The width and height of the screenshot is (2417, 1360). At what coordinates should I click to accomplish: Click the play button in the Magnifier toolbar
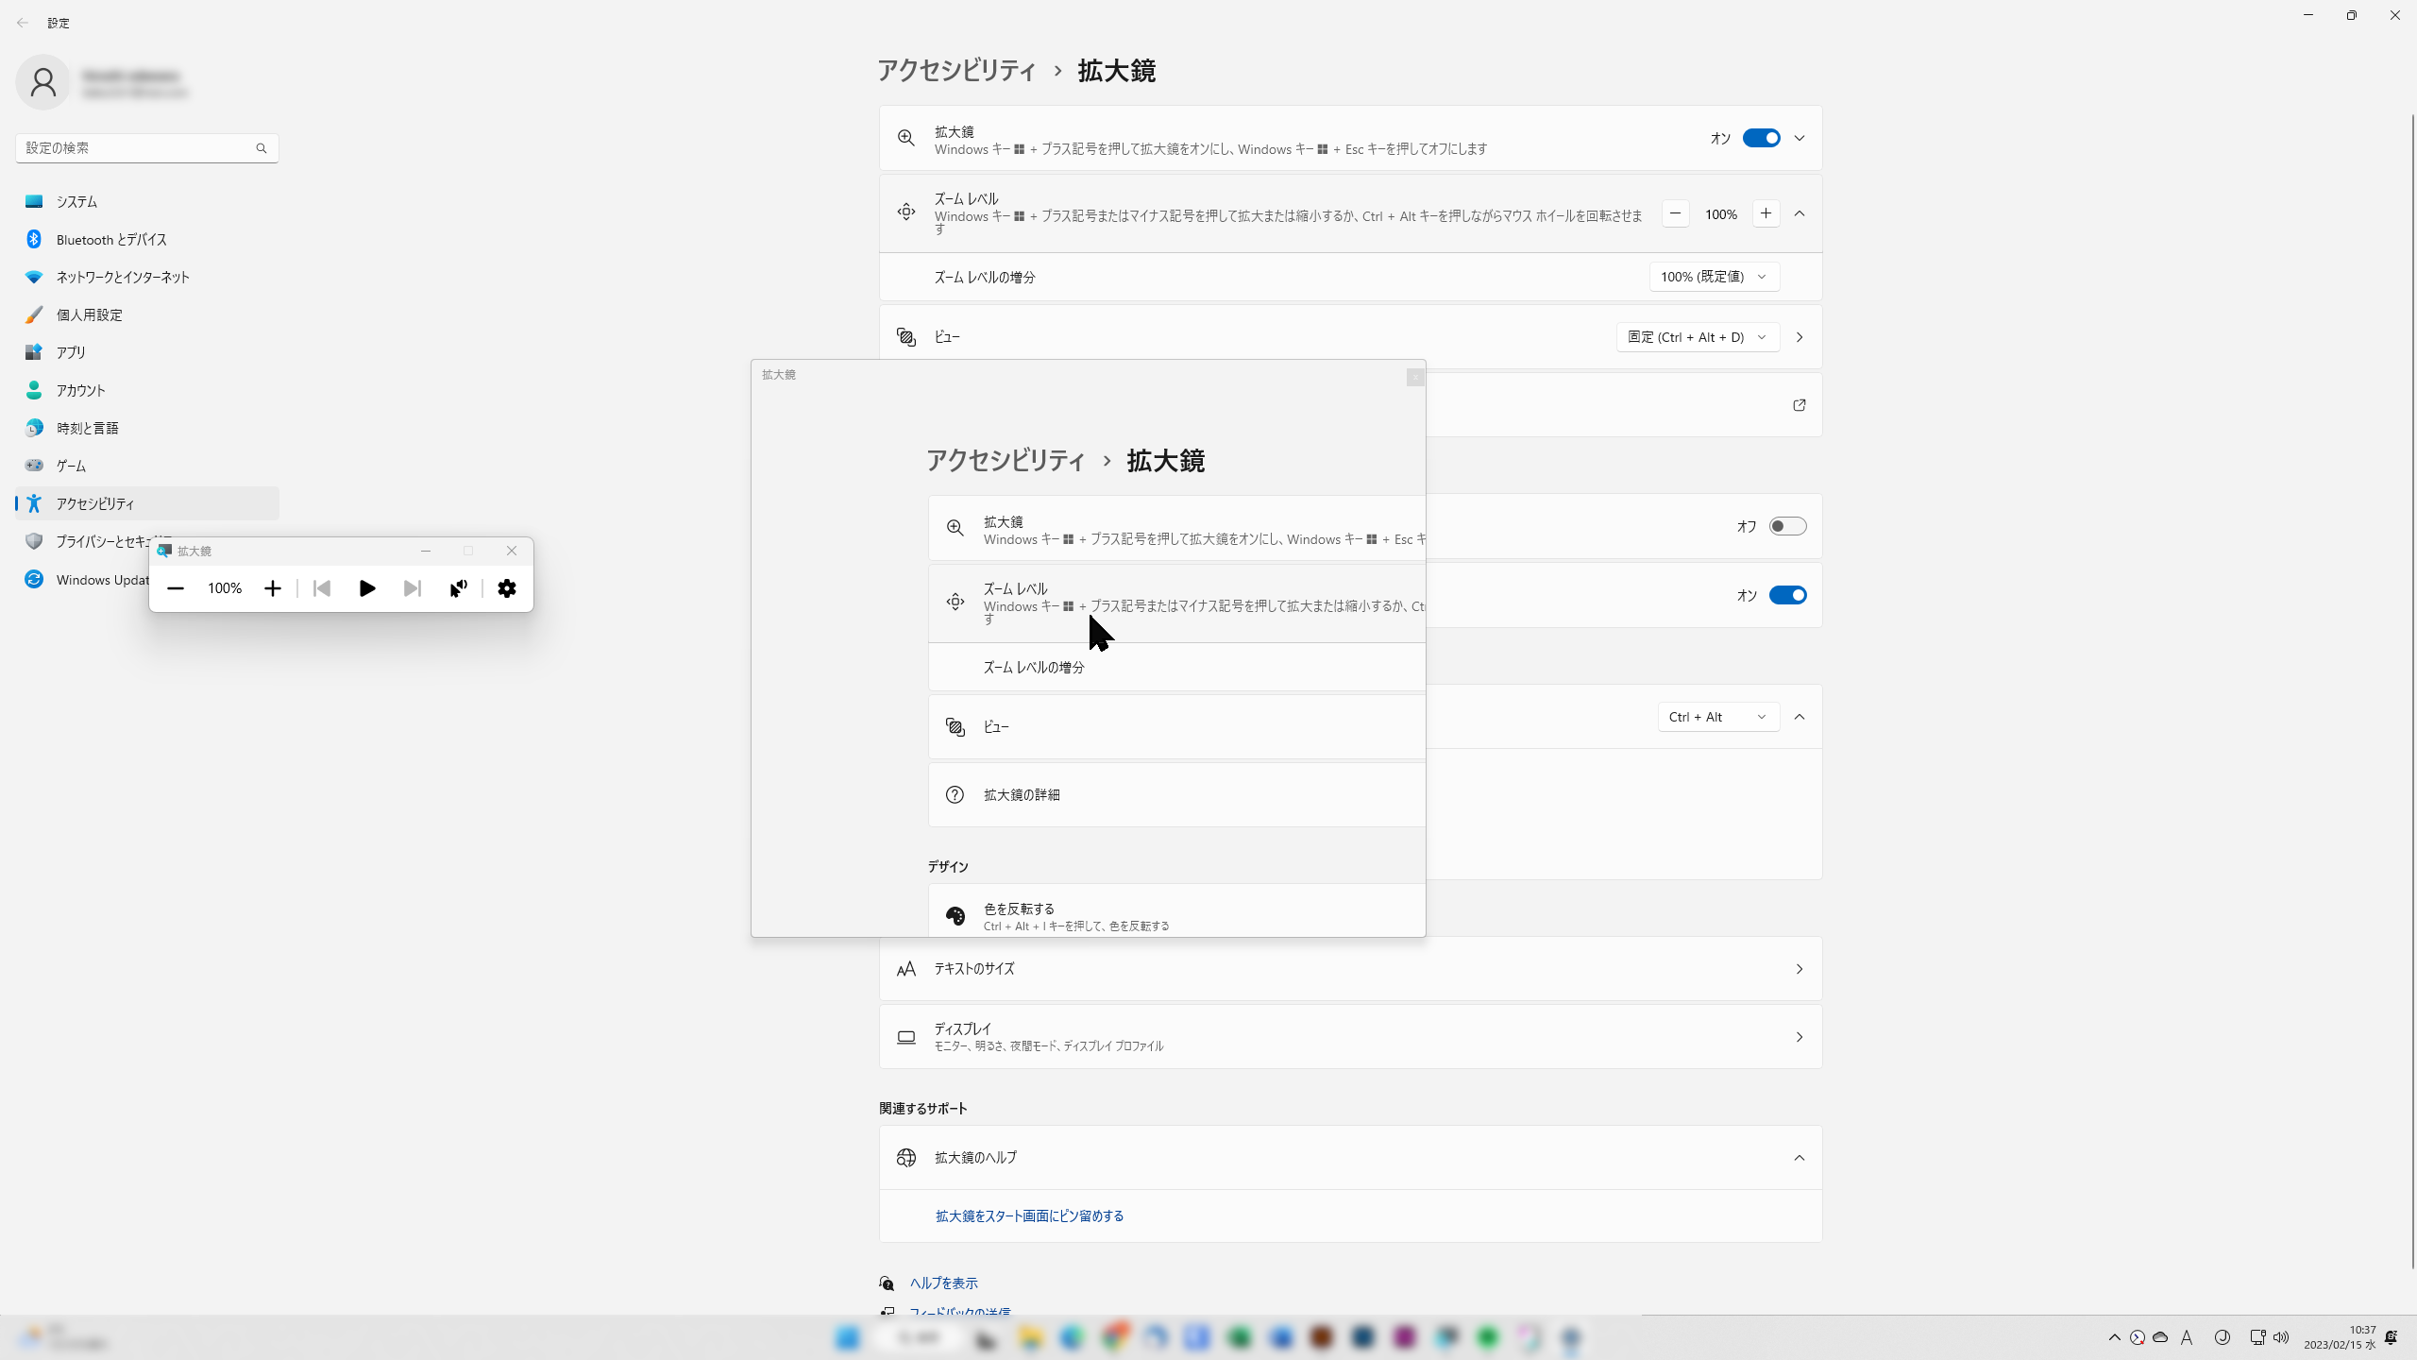(x=367, y=588)
